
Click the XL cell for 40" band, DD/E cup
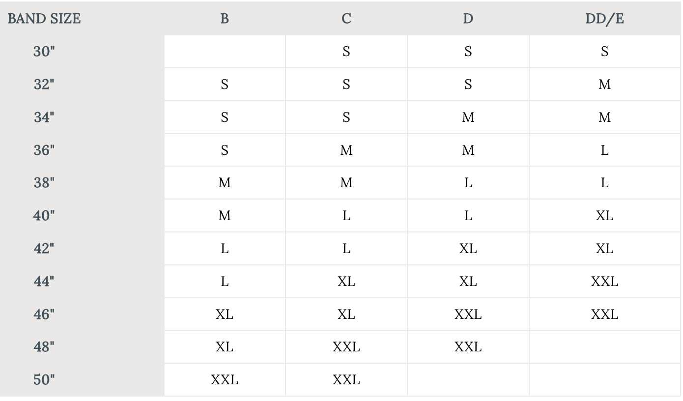pyautogui.click(x=604, y=216)
